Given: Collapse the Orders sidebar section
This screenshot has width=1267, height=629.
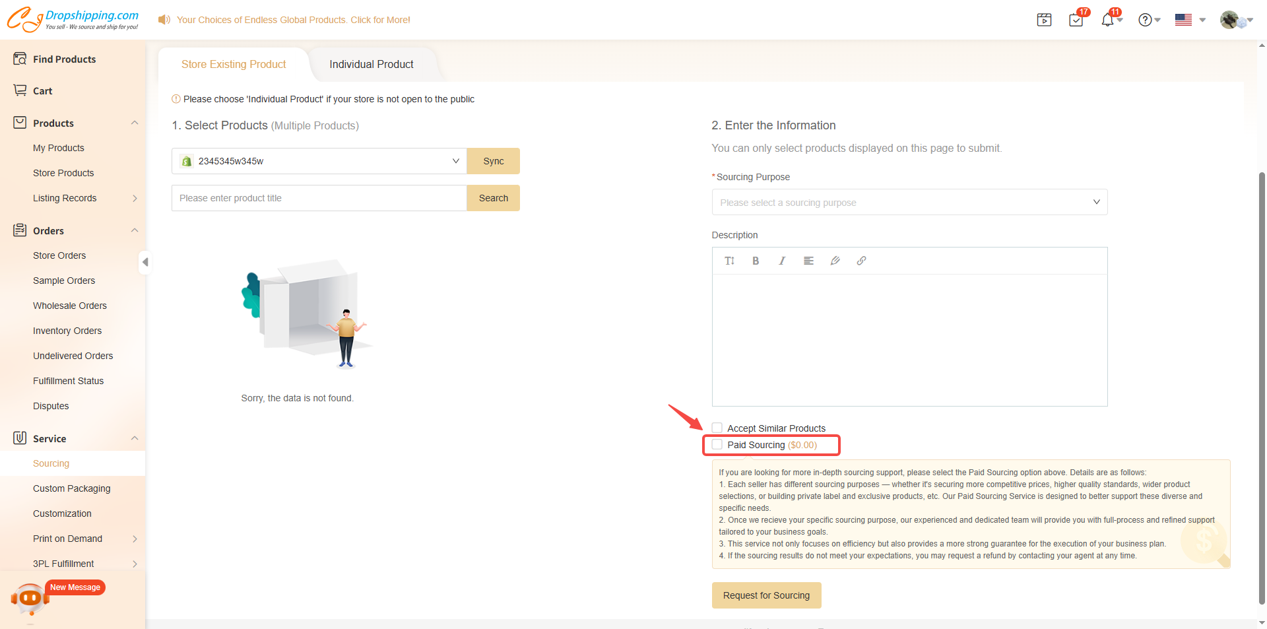Looking at the screenshot, I should 135,230.
